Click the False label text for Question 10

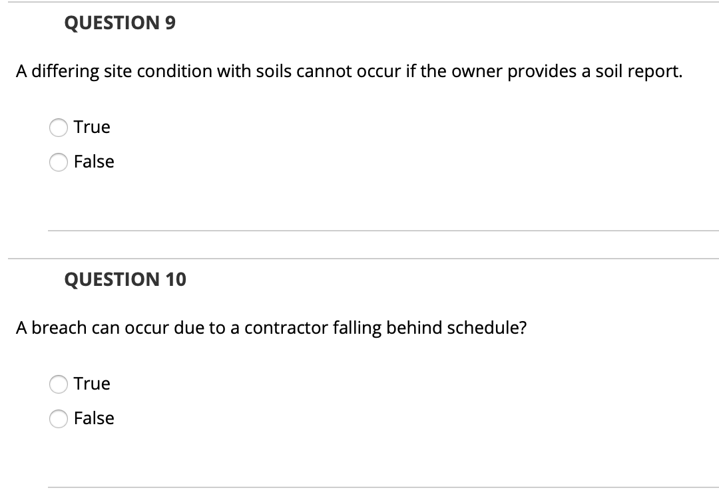tap(94, 419)
